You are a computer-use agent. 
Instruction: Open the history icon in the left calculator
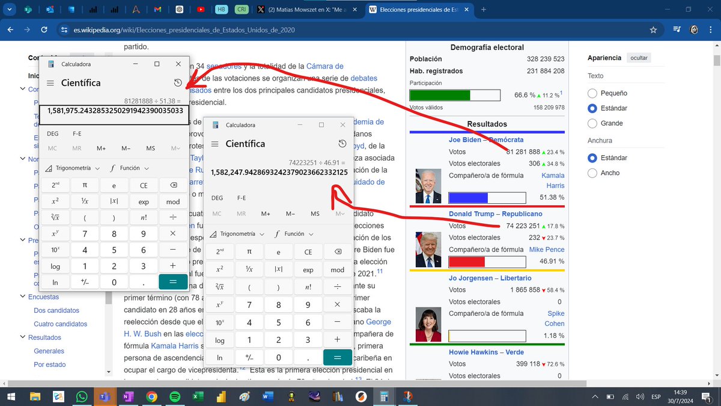point(177,83)
